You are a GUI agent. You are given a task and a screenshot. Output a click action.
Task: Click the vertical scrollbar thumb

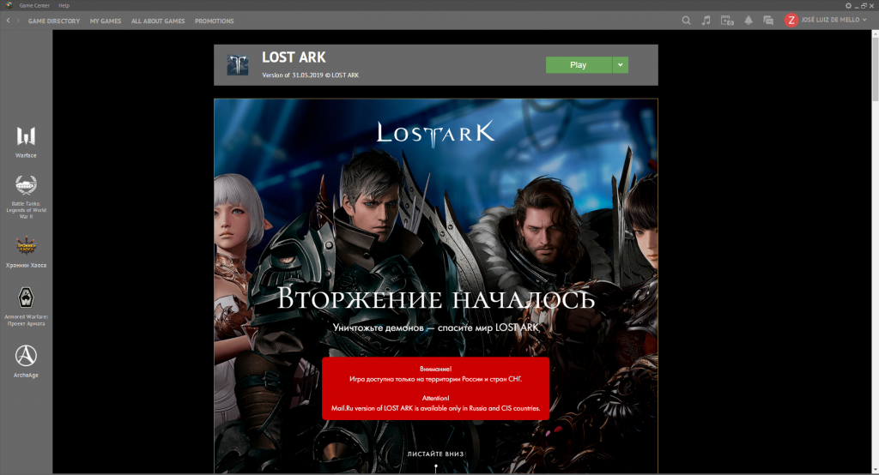pos(875,68)
